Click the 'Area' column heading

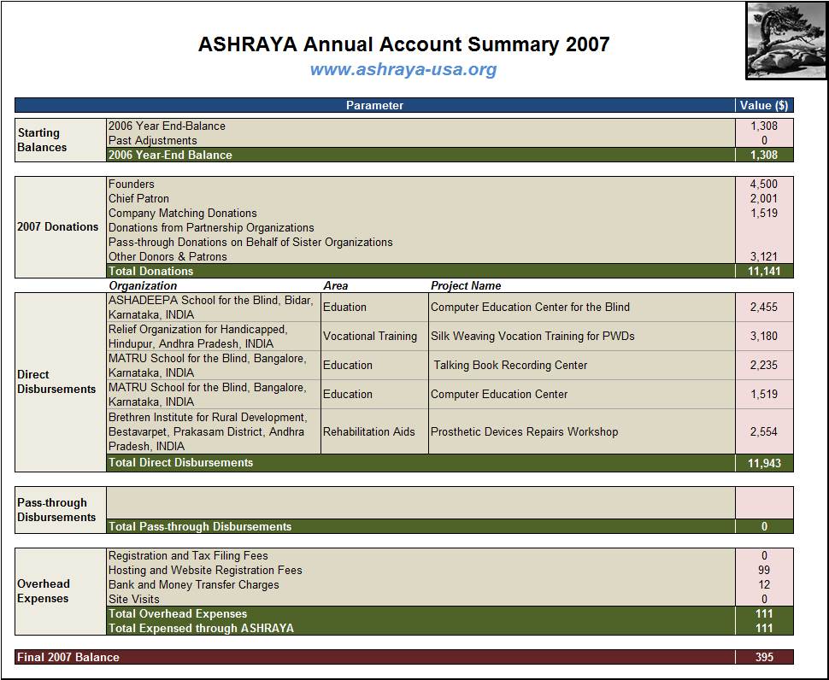[x=336, y=285]
